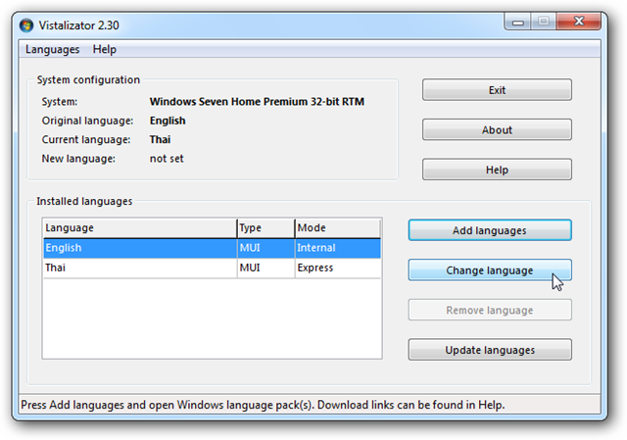
Task: Click the Internal mode cell for English
Action: (x=337, y=248)
